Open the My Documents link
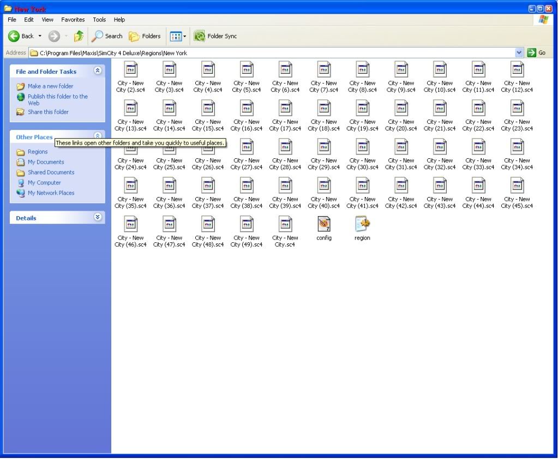 pos(46,162)
